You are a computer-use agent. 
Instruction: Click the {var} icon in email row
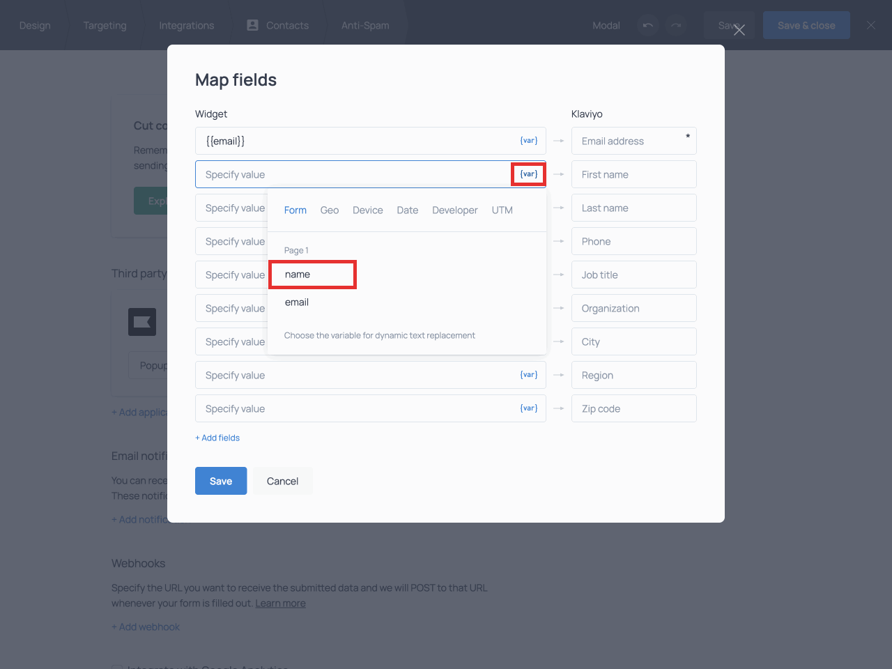[x=528, y=141]
